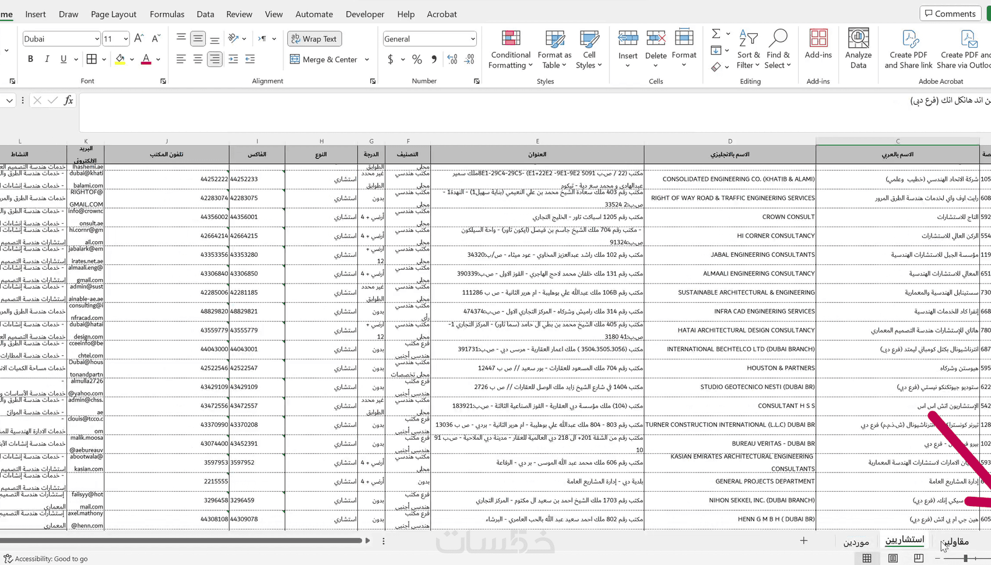Toggle align text right
991x565 pixels.
[215, 59]
